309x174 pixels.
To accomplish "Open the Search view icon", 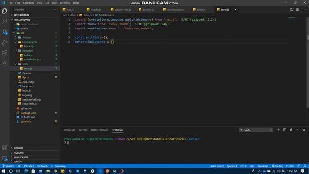I will [x=5, y=21].
